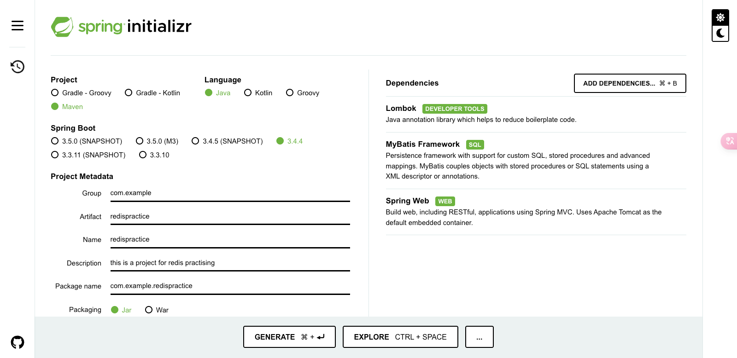Click the SQL tag badge
This screenshot has width=737, height=358.
[x=475, y=144]
